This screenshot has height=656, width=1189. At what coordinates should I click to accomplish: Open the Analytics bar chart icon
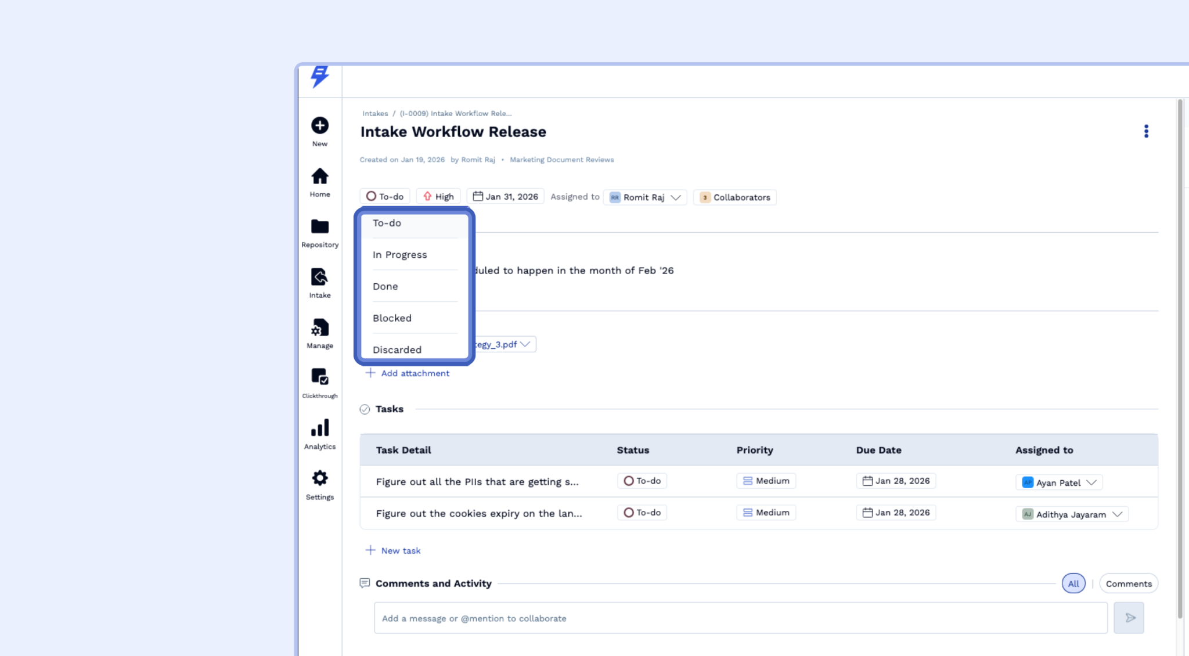pos(319,428)
